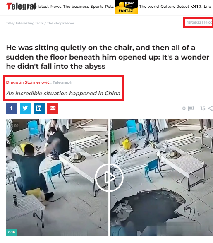Open the News menu item
The height and width of the screenshot is (243, 213).
(56, 7)
